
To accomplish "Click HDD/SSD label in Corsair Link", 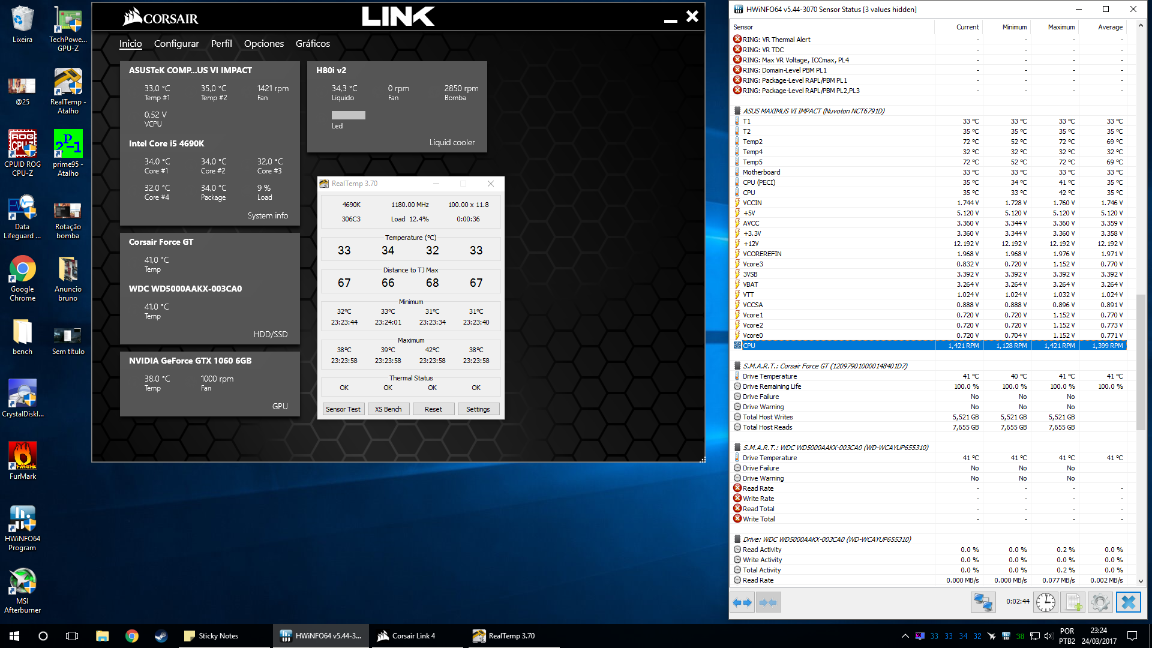I will (x=271, y=334).
